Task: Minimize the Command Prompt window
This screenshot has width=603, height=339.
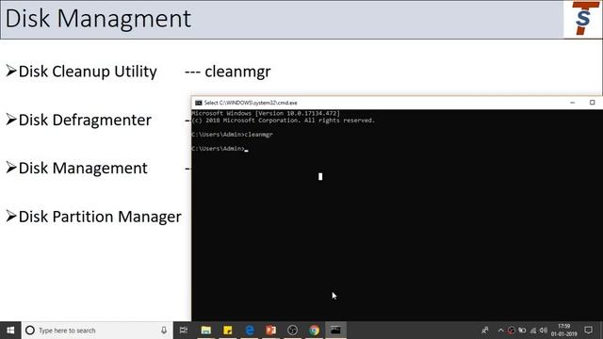Action: (x=572, y=103)
